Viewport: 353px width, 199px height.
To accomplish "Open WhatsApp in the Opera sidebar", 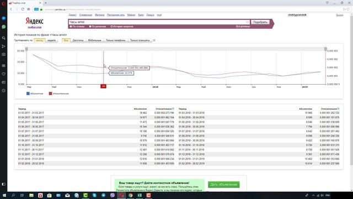I will [4, 27].
